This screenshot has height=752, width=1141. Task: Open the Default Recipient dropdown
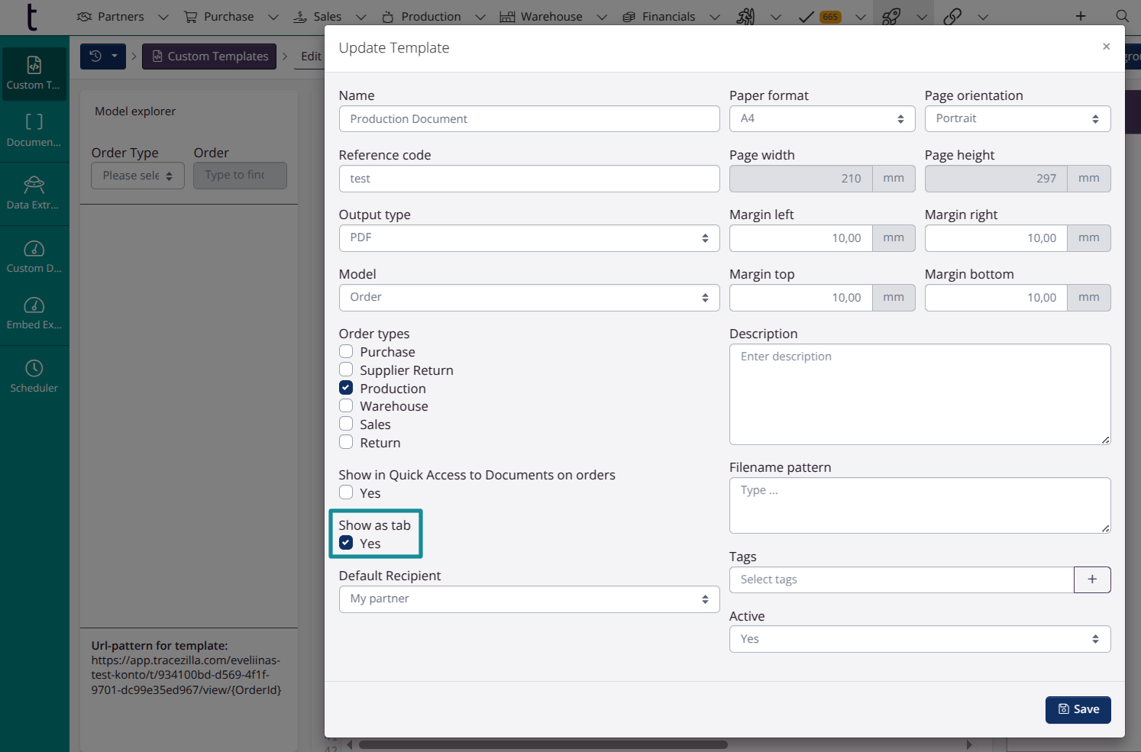click(528, 599)
